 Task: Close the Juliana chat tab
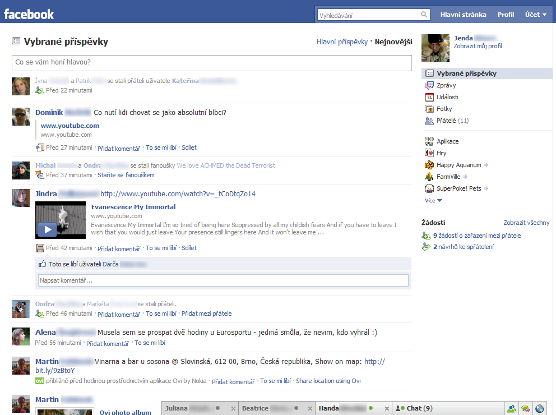point(233,409)
